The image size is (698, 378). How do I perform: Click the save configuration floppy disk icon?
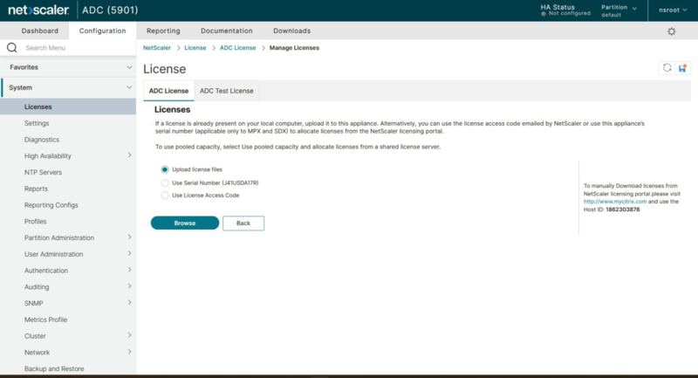[682, 68]
